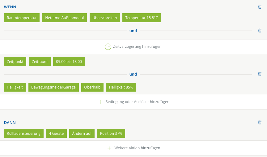
Task: Delete the DANN action with trash icon
Action: pyautogui.click(x=260, y=122)
